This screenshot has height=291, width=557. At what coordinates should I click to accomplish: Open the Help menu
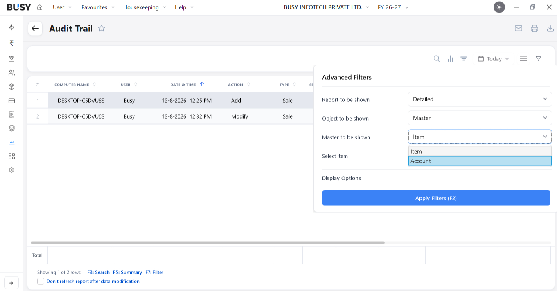pyautogui.click(x=184, y=7)
